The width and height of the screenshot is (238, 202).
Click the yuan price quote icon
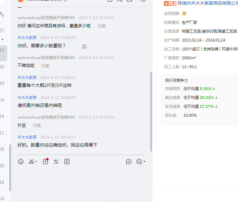[67, 161]
